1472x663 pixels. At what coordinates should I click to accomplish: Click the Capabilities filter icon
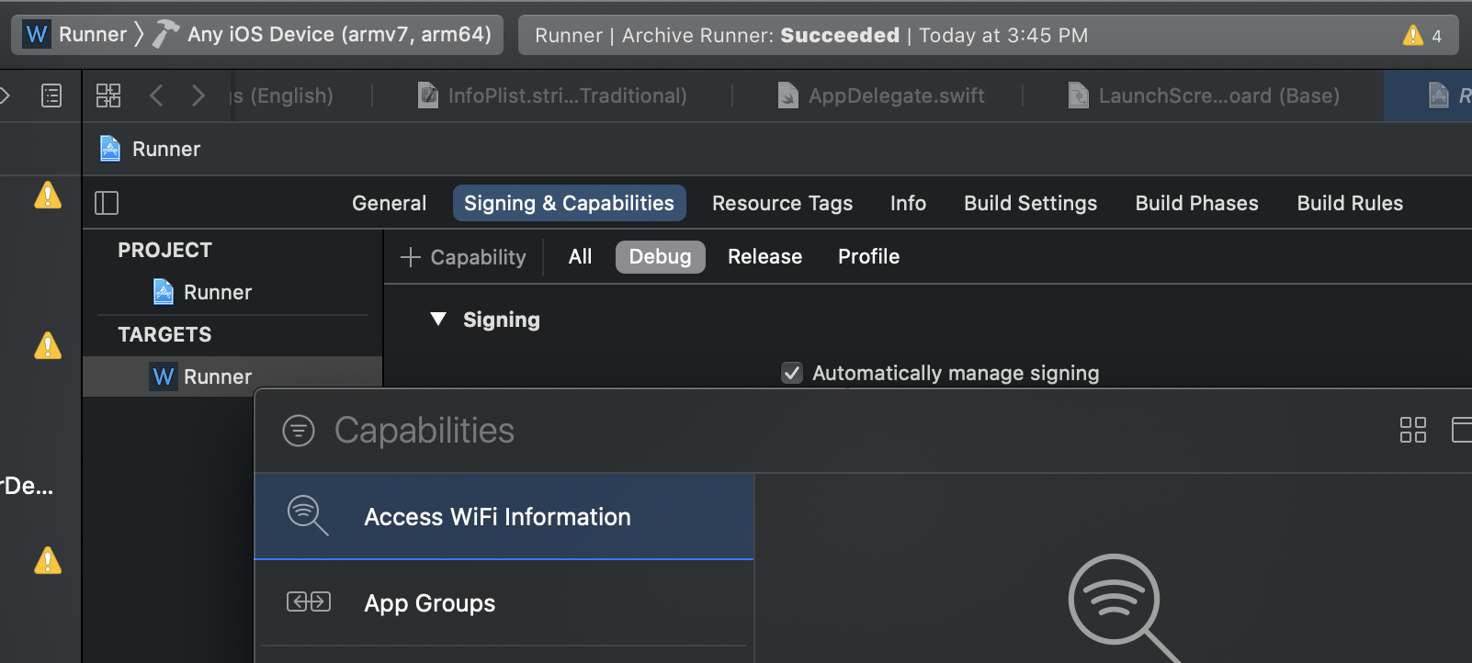pyautogui.click(x=299, y=430)
